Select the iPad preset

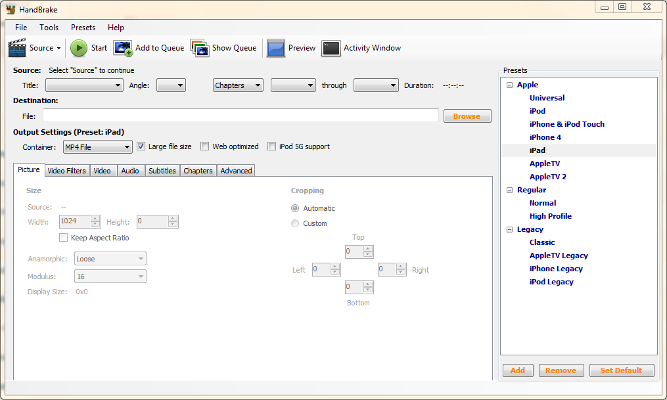[x=538, y=150]
